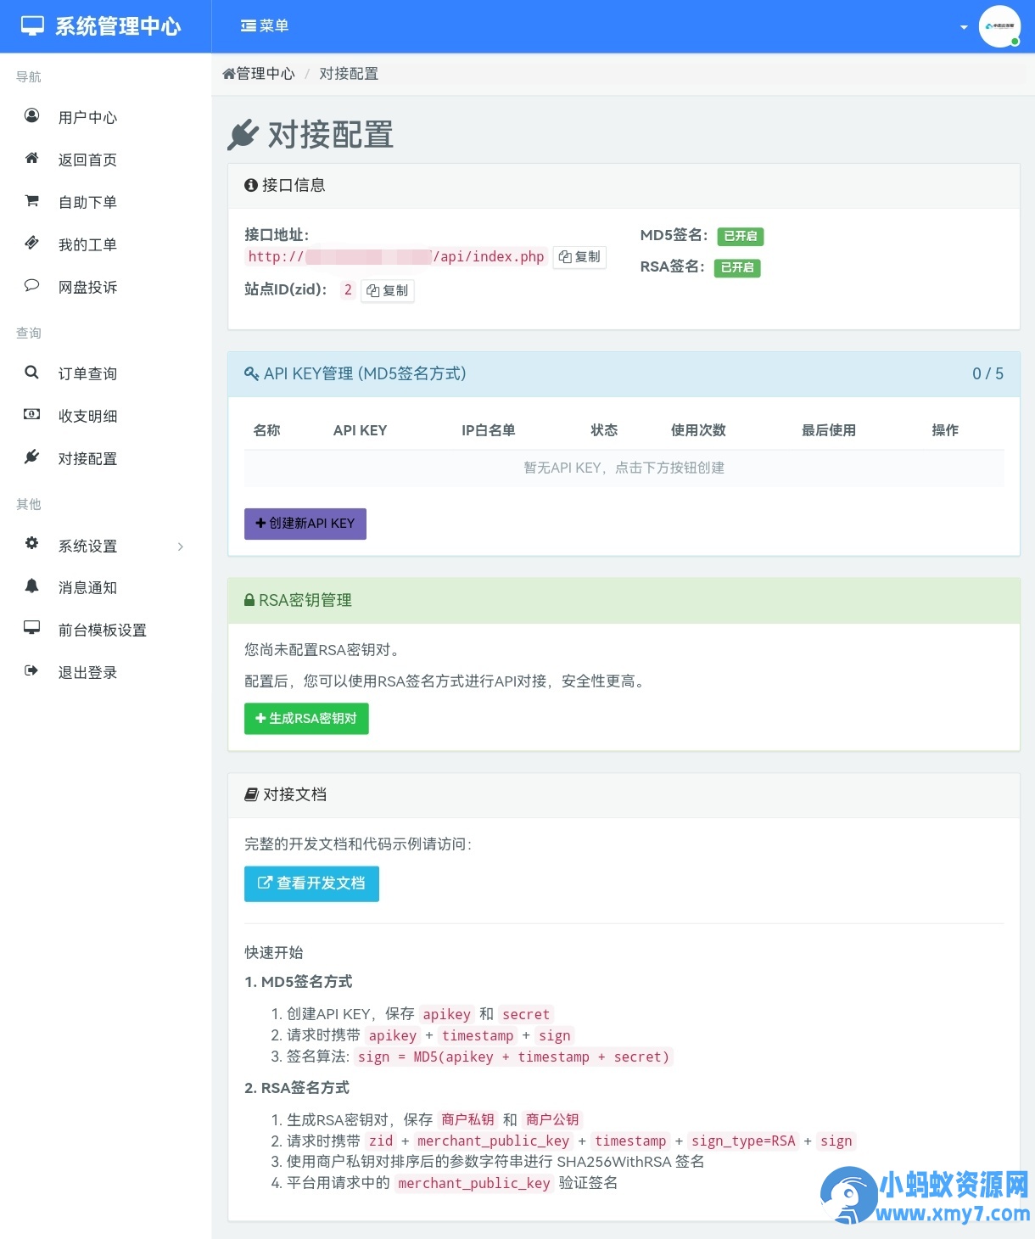Open 用户中心 in the sidebar
Screen dimensions: 1035x1239
(87, 117)
